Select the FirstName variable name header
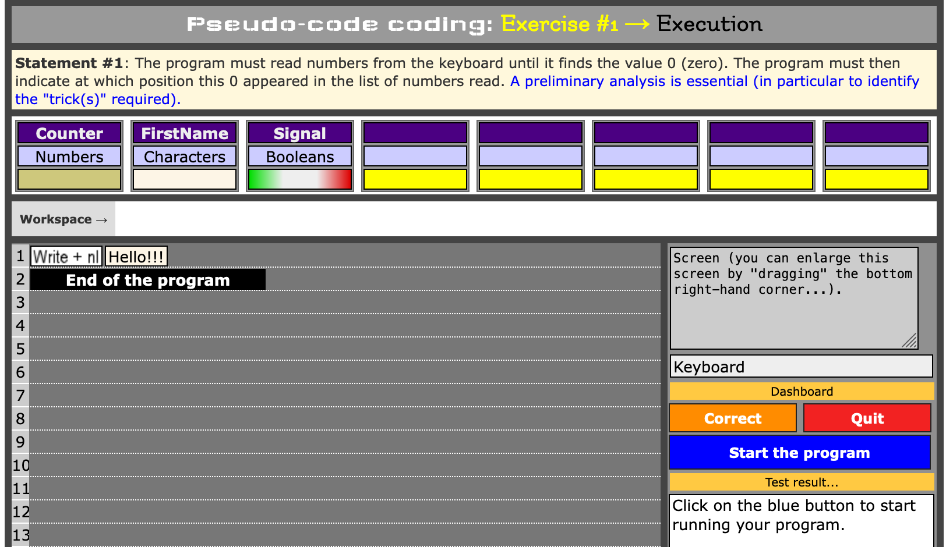The image size is (946, 547). click(x=185, y=133)
